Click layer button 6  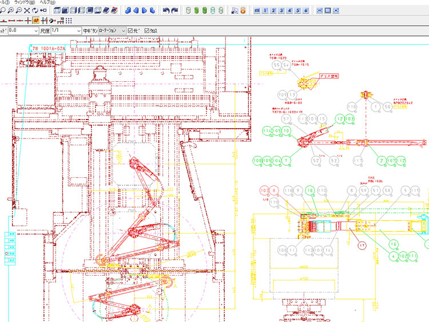[306, 10]
